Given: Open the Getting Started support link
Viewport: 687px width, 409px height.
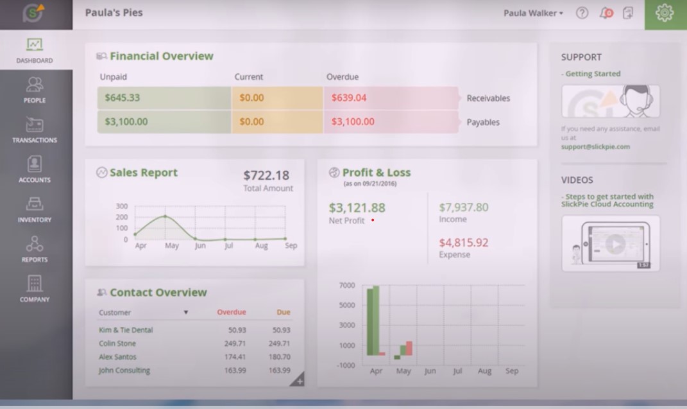Looking at the screenshot, I should [592, 74].
